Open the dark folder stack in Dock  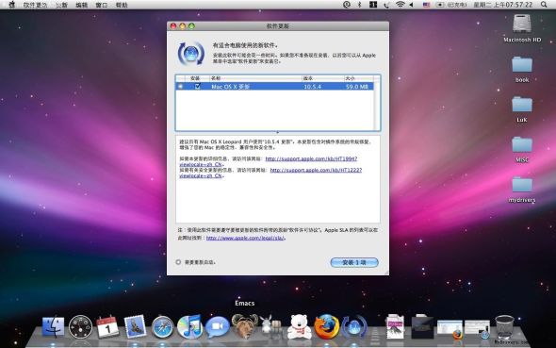422,326
